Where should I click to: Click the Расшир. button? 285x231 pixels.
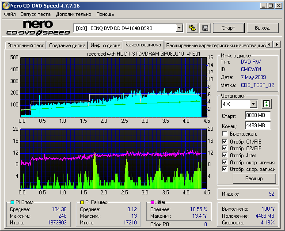tap(254, 178)
